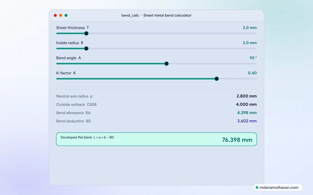
Task: Click the Bend angle slider handle
Action: point(167,64)
